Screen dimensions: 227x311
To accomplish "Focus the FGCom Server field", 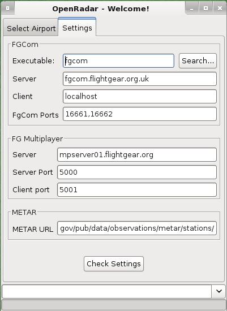I will pyautogui.click(x=140, y=79).
